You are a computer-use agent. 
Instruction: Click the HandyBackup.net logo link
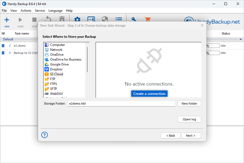click(x=212, y=21)
